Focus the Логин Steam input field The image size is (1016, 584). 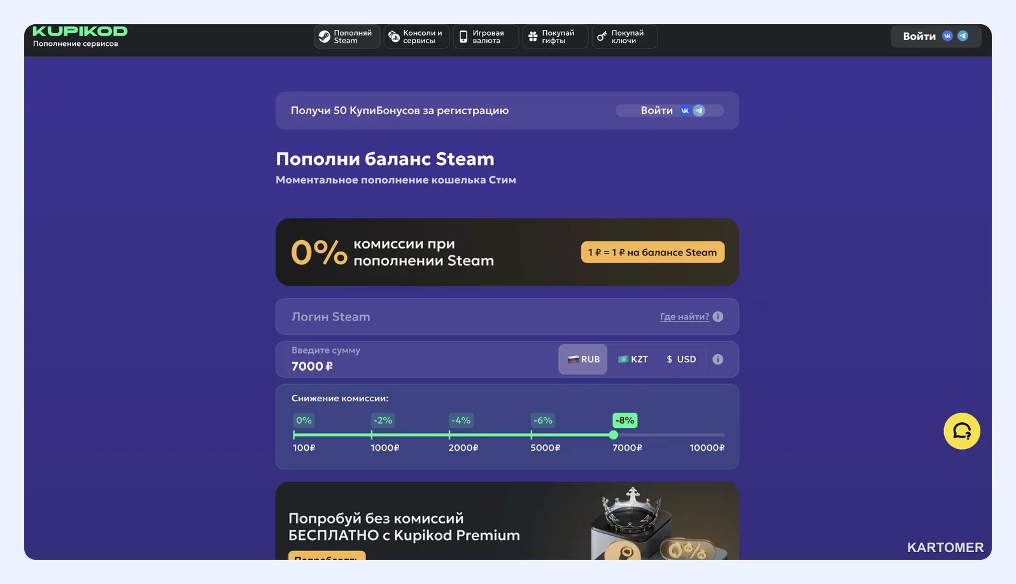click(x=507, y=317)
